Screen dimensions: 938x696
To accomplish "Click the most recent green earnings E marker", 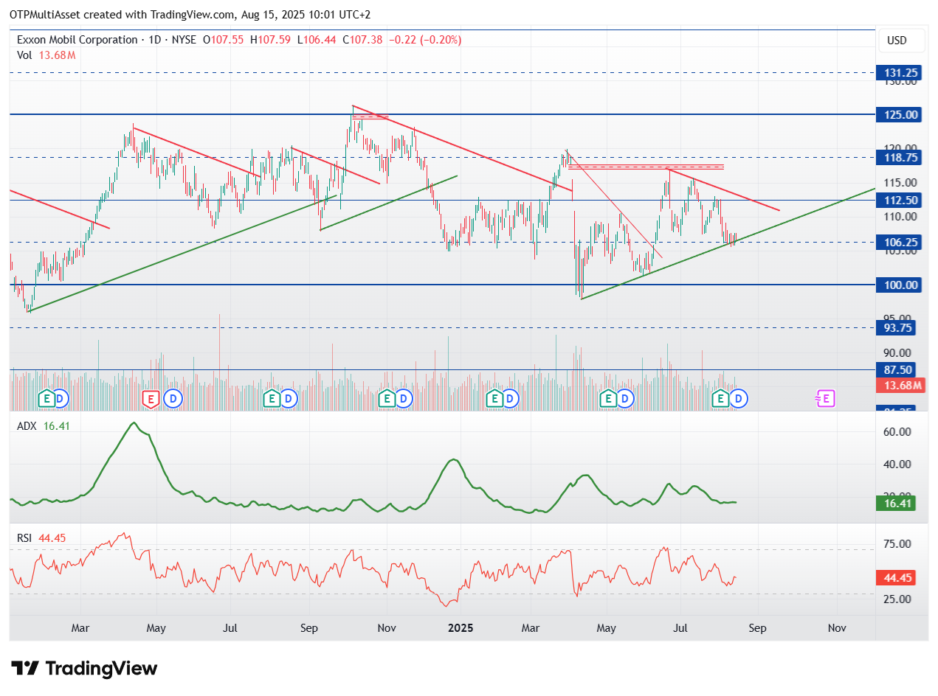I will (721, 399).
